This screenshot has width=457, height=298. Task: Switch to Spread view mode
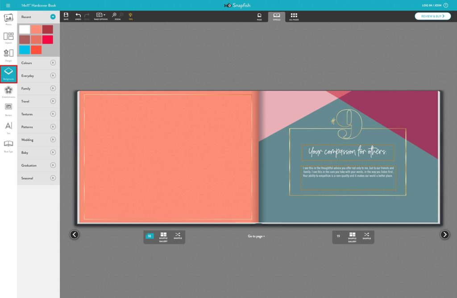click(277, 16)
